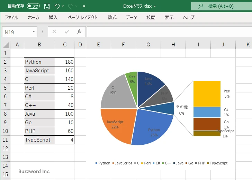Click the Perl legend entry
This screenshot has height=180, width=252.
pyautogui.click(x=146, y=163)
